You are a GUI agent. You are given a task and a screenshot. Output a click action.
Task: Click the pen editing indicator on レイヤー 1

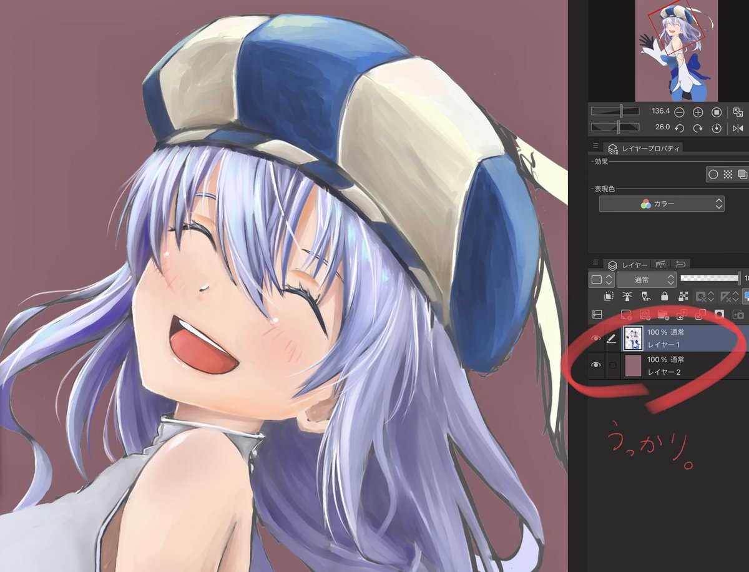point(612,338)
